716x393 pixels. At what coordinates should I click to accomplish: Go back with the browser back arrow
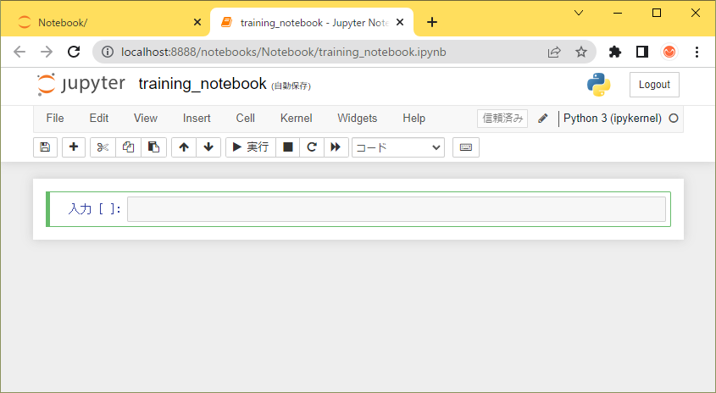tap(19, 52)
